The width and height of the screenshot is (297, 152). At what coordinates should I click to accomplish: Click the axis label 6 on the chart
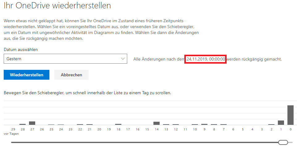click(233, 129)
